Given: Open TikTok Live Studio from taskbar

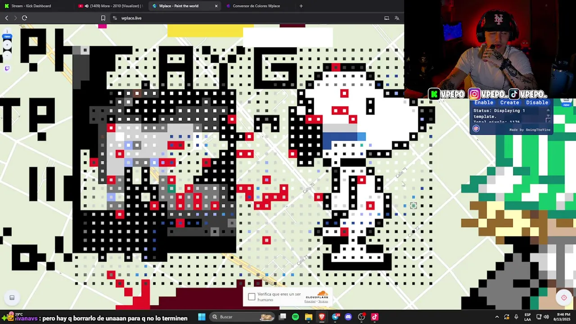Looking at the screenshot, I should click(x=374, y=317).
